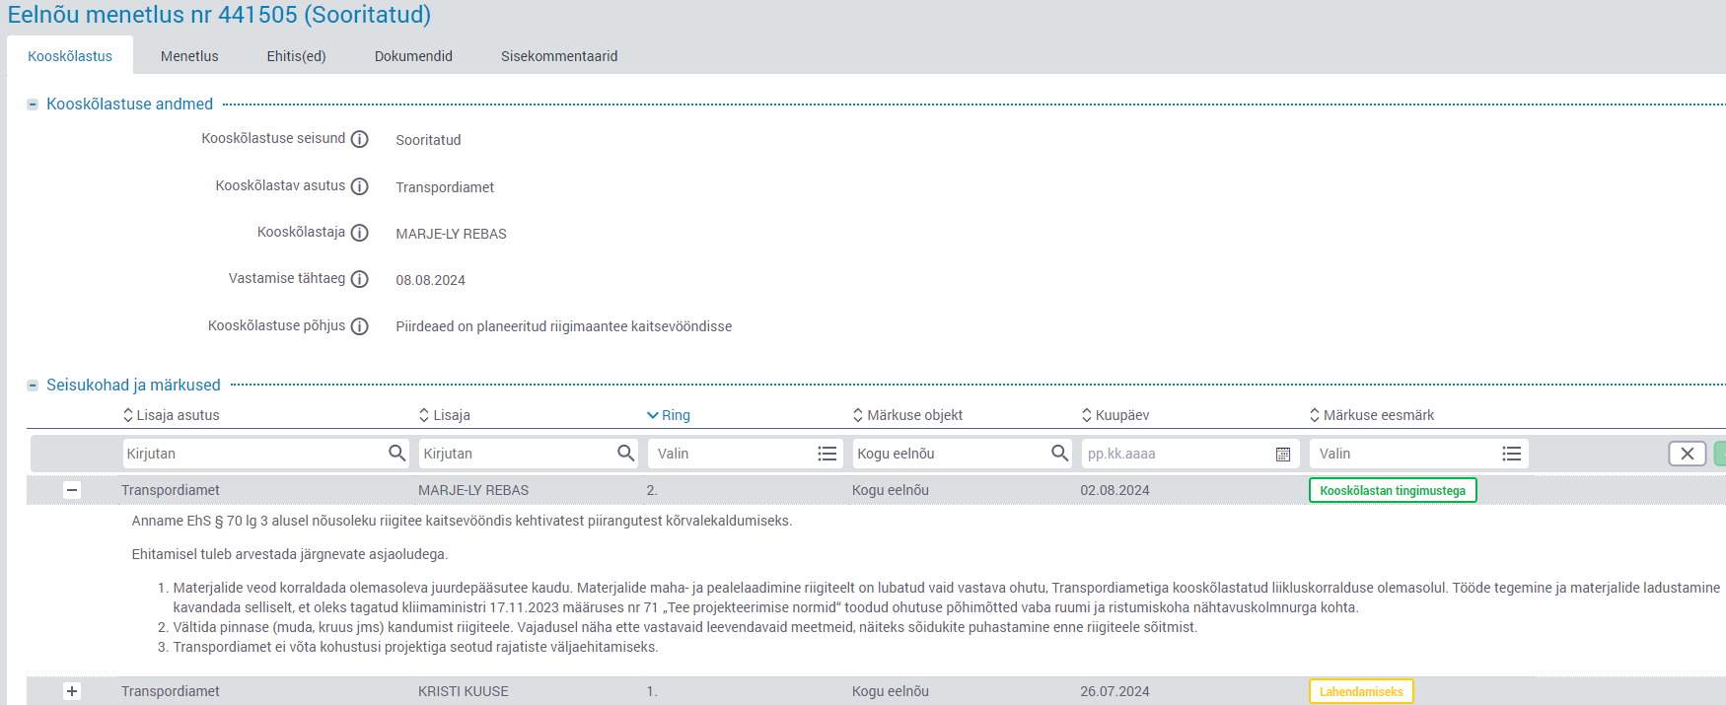Click date 26.07.2024 in table
This screenshot has height=705, width=1726.
1115,691
